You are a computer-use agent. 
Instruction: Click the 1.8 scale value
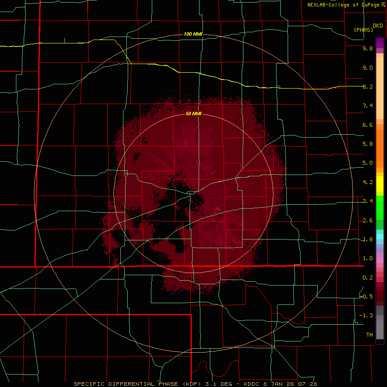pyautogui.click(x=368, y=240)
